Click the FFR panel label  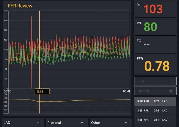coord(140,59)
